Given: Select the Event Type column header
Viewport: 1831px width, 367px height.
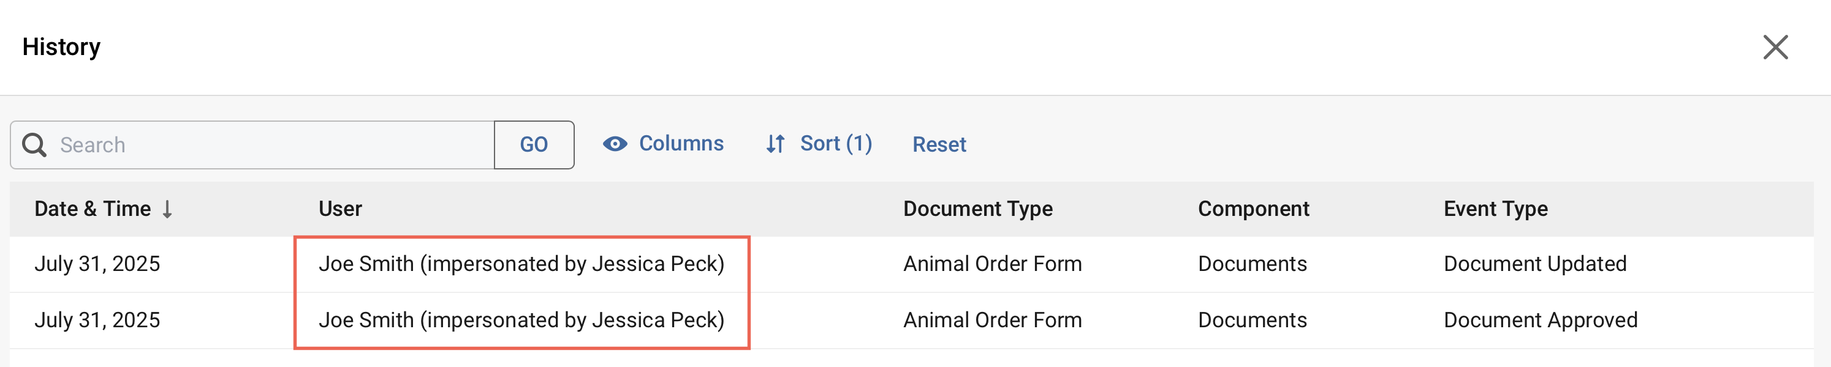Looking at the screenshot, I should tap(1496, 209).
